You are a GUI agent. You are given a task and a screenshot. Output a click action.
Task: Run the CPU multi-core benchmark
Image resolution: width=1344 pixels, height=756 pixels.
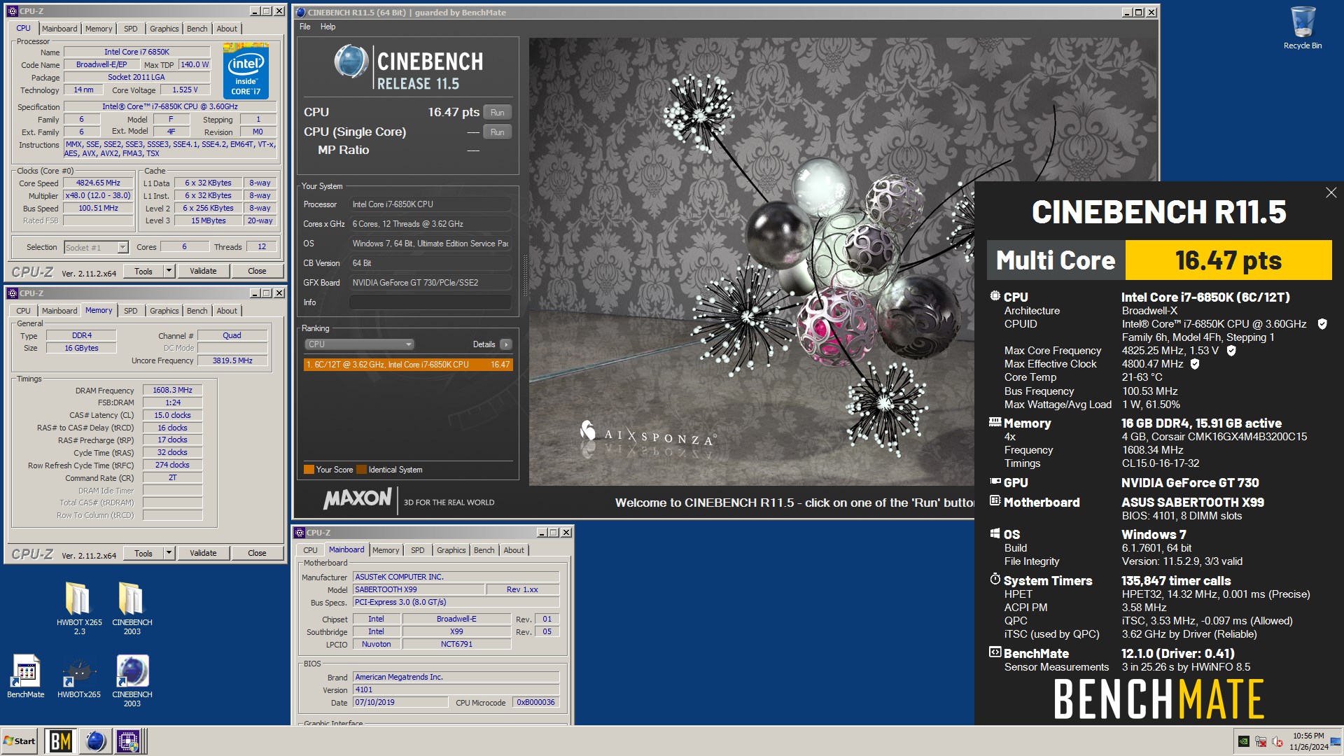pos(498,113)
